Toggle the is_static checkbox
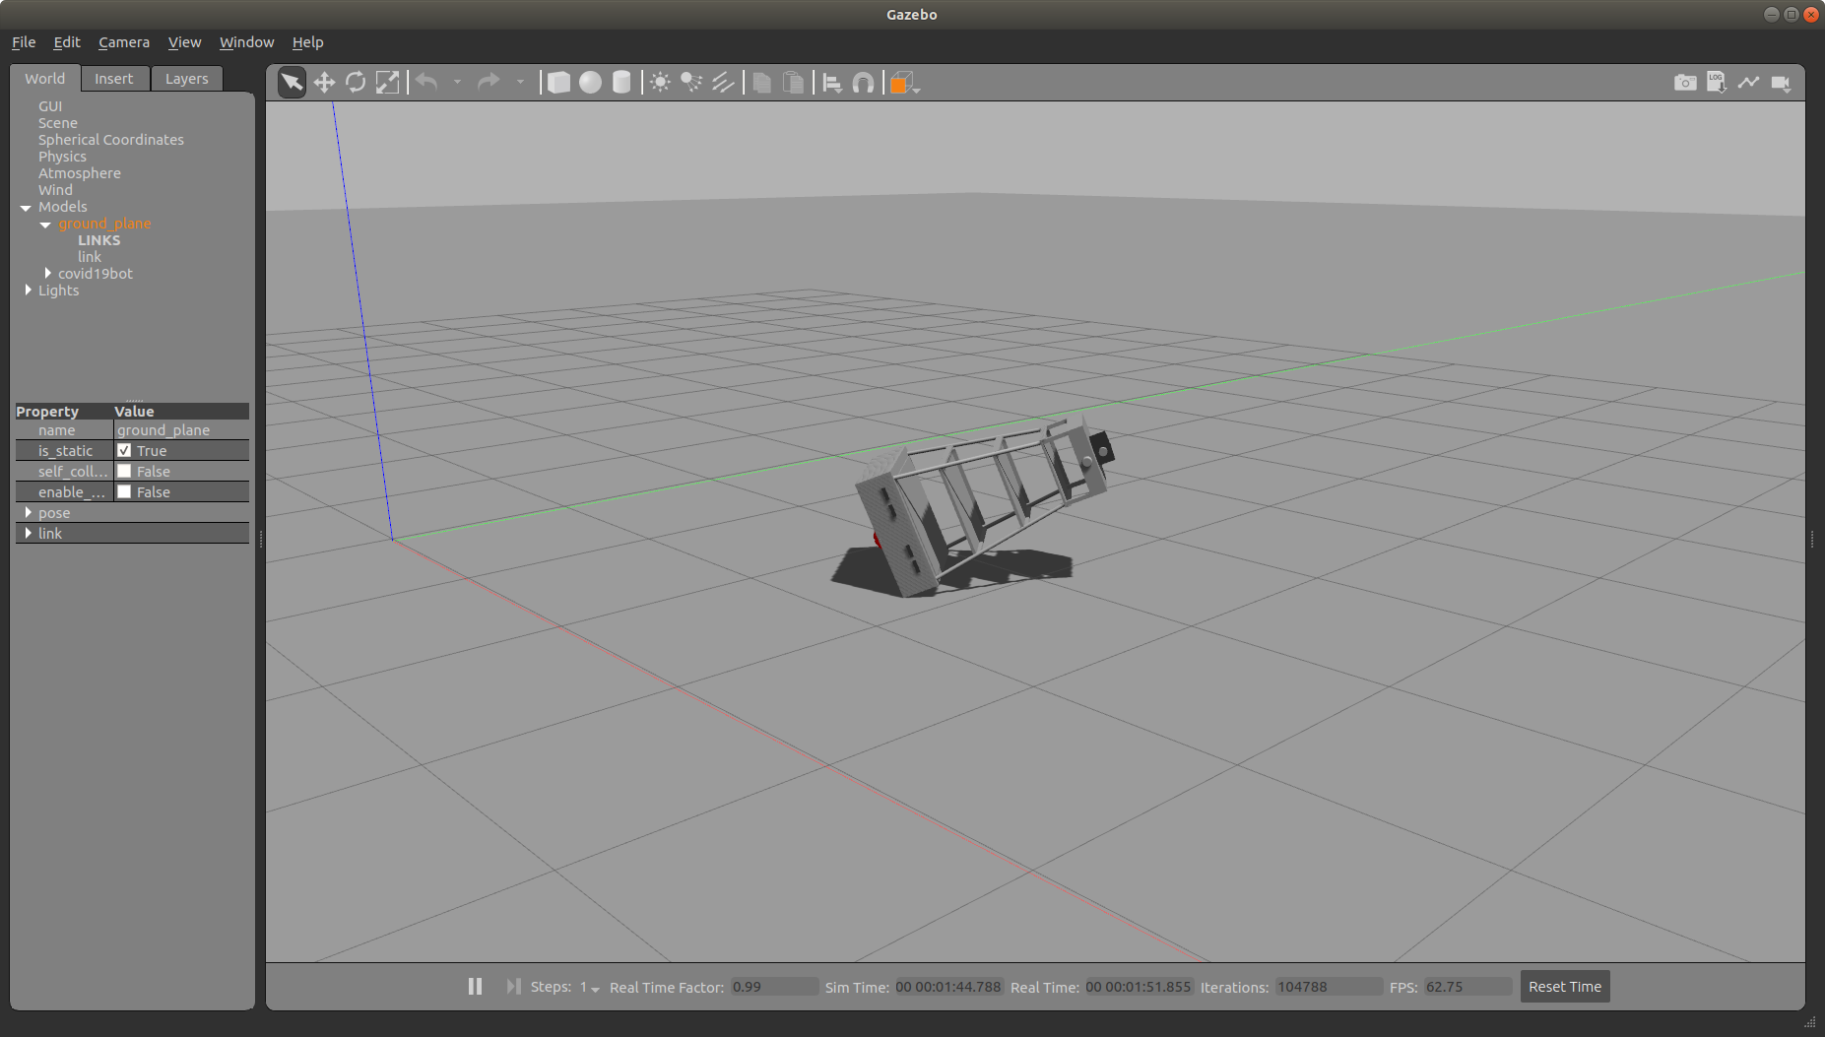 pyautogui.click(x=124, y=450)
